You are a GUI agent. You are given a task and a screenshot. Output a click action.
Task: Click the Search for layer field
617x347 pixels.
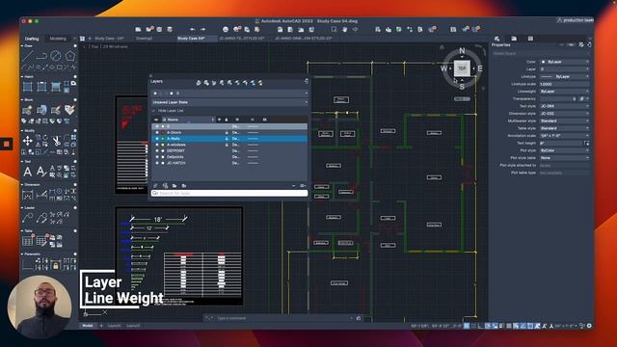click(229, 193)
